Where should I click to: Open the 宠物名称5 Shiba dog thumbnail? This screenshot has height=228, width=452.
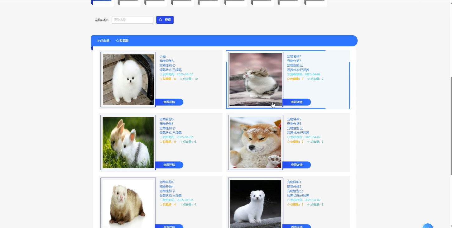coord(256,142)
